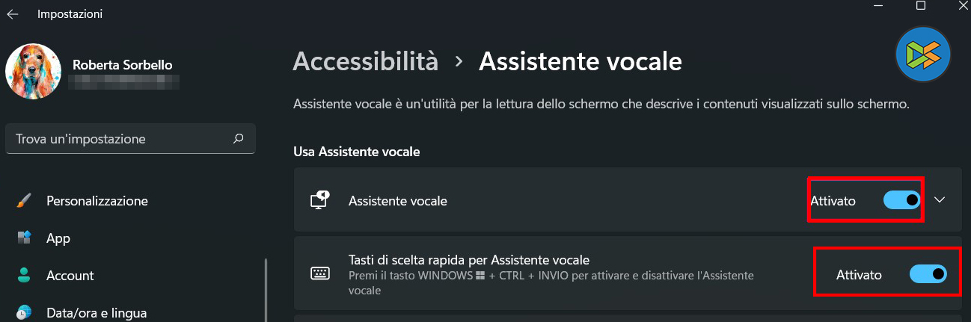Click the App icon in the sidebar
The height and width of the screenshot is (322, 971).
coord(24,238)
